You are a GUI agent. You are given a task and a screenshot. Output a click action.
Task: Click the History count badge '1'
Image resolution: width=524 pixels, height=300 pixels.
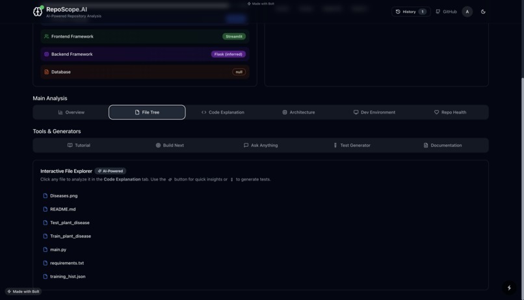click(x=423, y=12)
